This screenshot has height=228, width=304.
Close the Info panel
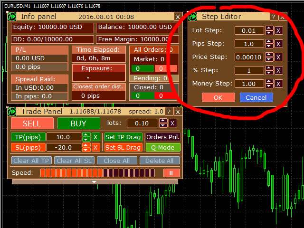point(178,17)
